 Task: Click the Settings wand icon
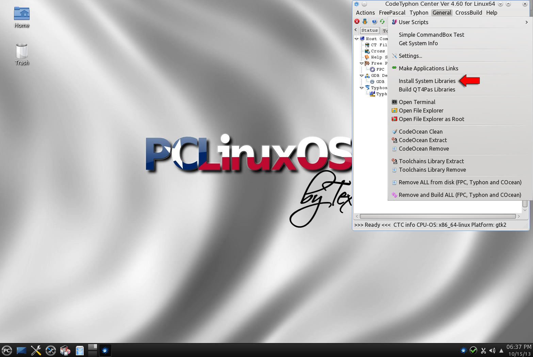pos(394,56)
